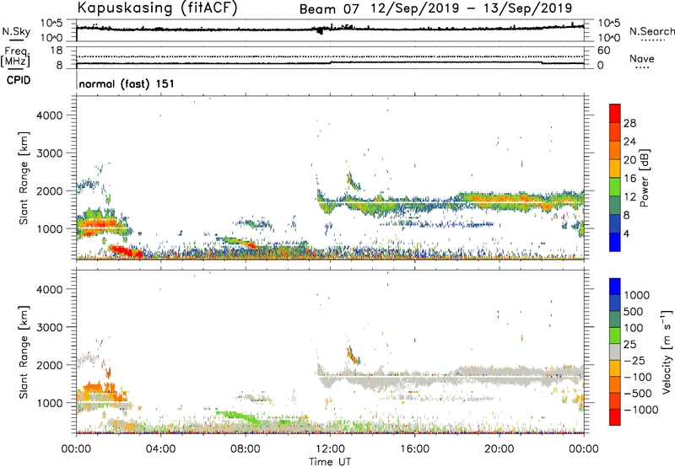The height and width of the screenshot is (467, 675).
Task: Click the velocity color bar scale
Action: click(x=615, y=352)
